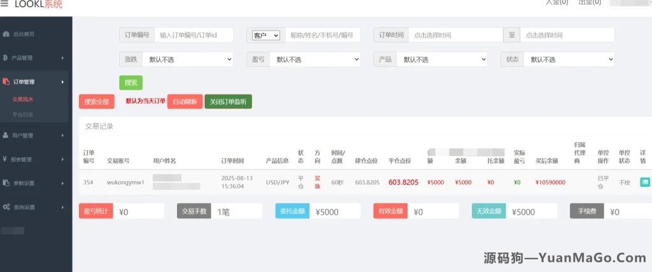Click the user icon beside 用户管理
Image resolution: width=652 pixels, height=272 pixels.
coord(5,135)
